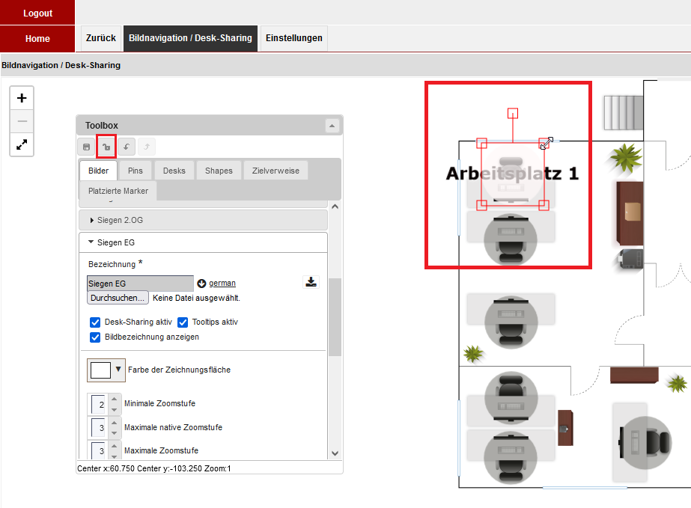The width and height of the screenshot is (691, 508).
Task: Click the save icon in Toolbox
Action: pos(86,147)
